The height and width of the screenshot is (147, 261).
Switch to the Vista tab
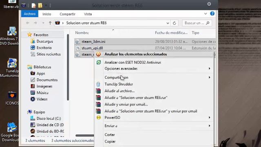pos(88,14)
